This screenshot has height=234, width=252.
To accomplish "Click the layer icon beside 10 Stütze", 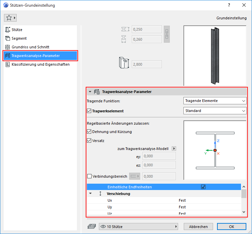I will (x=92, y=226).
